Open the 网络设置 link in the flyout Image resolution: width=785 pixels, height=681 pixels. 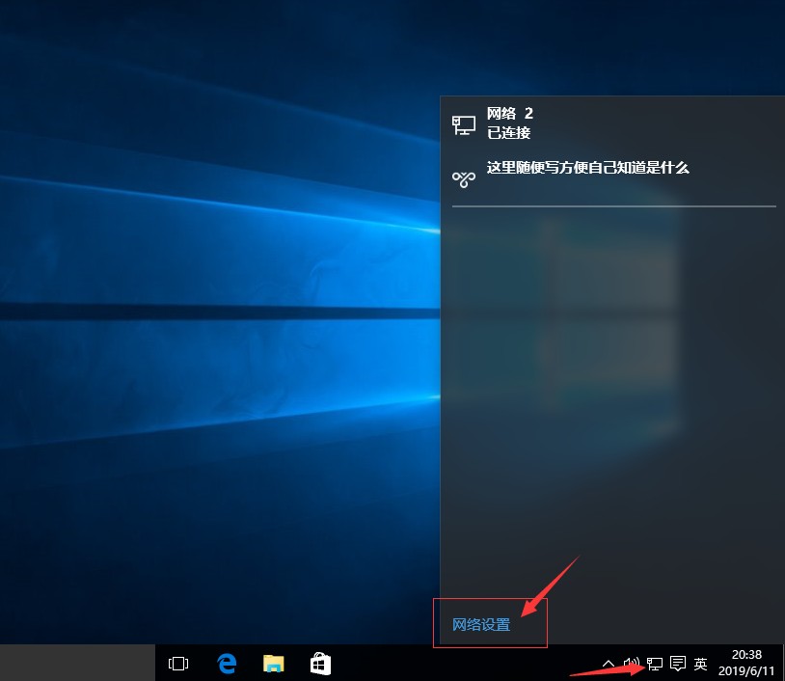[480, 624]
